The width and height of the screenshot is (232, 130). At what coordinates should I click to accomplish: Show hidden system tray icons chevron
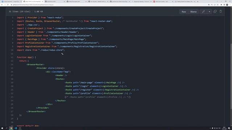(210, 128)
